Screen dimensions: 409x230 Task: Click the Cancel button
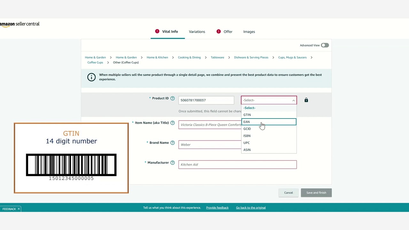(289, 193)
